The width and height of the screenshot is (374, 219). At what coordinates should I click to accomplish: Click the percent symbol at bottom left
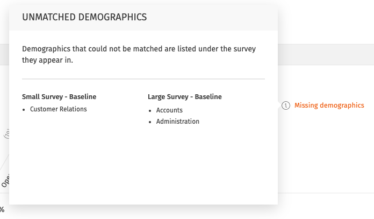[x=2, y=210]
